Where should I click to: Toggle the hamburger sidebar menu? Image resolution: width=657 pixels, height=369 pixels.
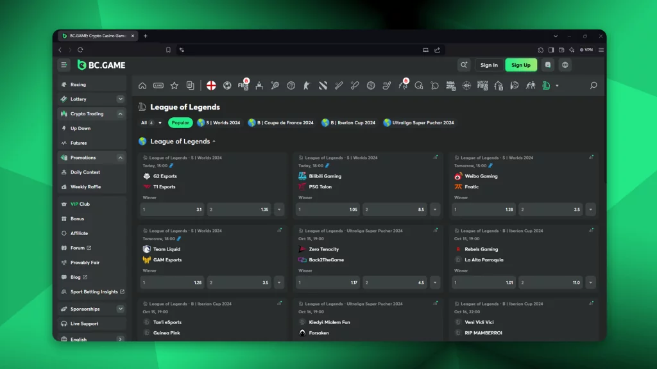(x=64, y=65)
